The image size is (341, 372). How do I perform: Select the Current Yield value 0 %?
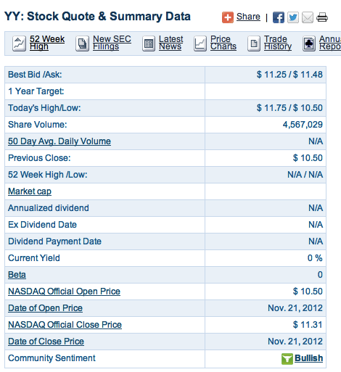point(315,258)
